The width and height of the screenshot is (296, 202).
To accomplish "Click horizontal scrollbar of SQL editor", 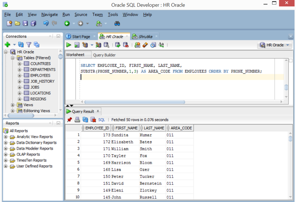I will coord(135,102).
